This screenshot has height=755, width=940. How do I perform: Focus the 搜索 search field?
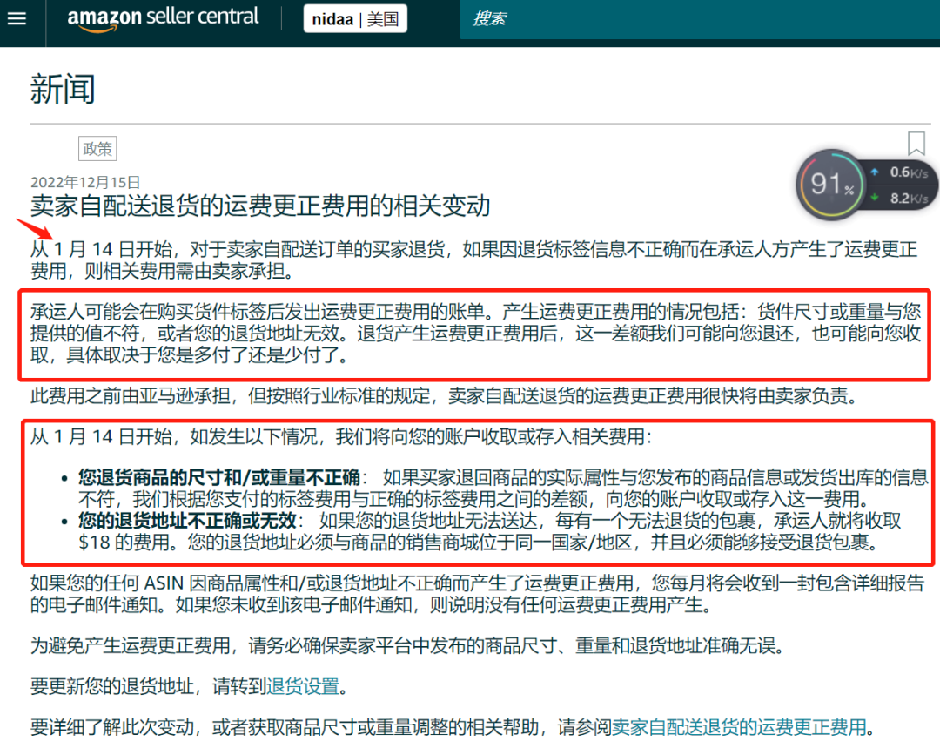(x=700, y=19)
